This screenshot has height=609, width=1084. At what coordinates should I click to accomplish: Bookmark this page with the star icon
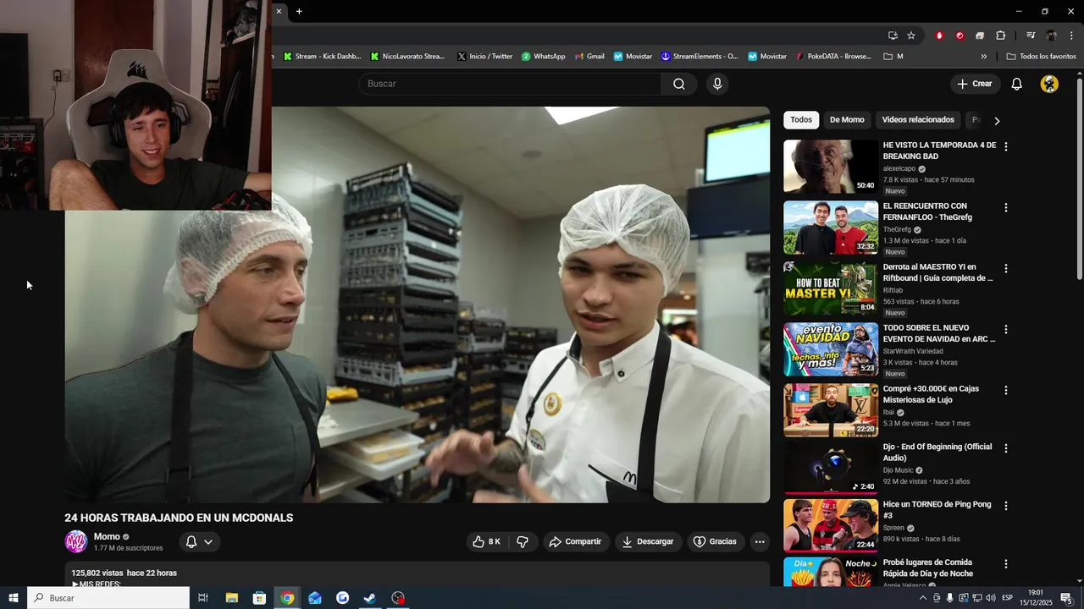pyautogui.click(x=911, y=36)
